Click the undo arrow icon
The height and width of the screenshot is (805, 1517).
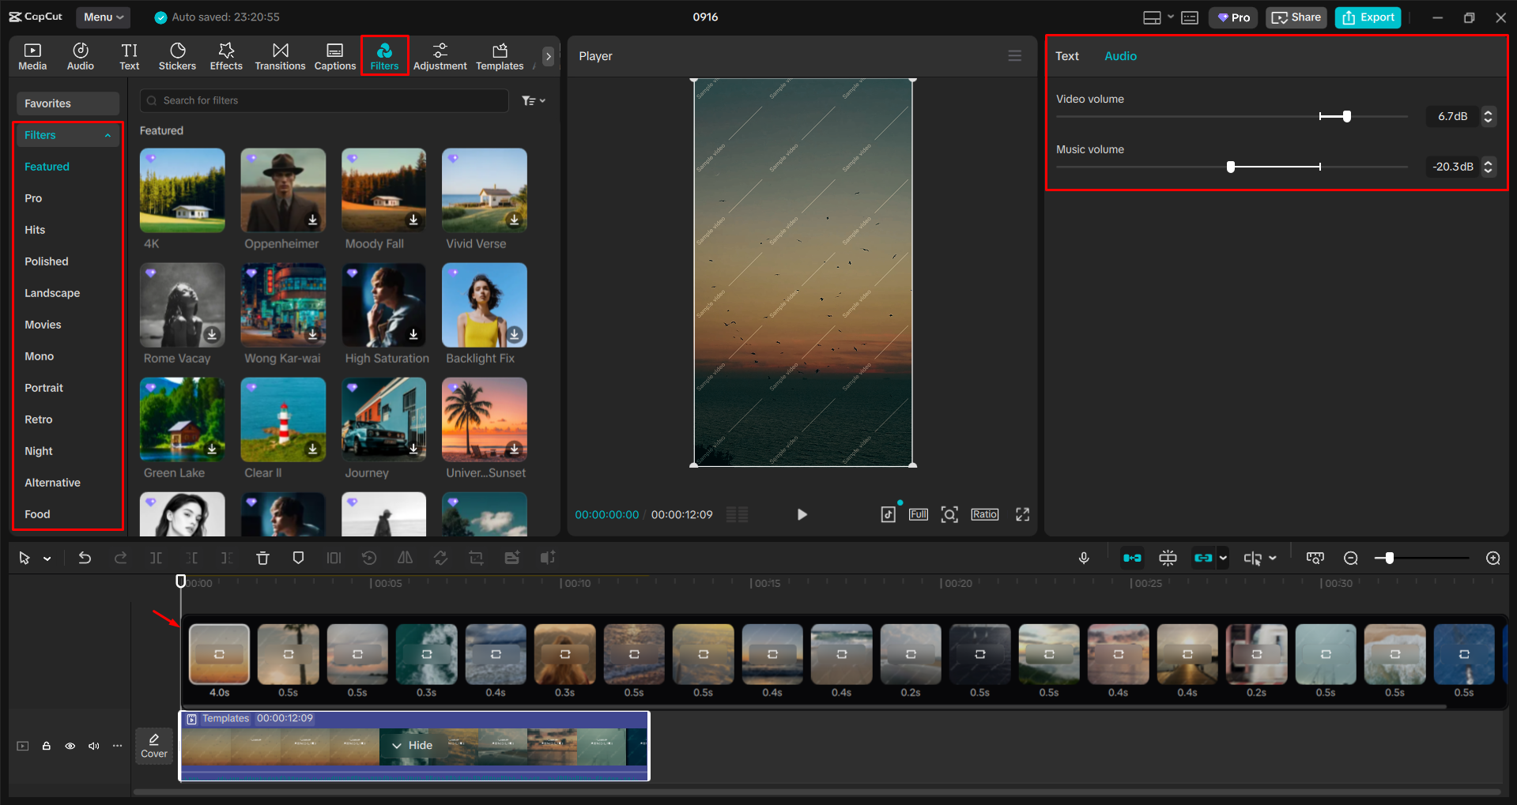click(x=85, y=559)
